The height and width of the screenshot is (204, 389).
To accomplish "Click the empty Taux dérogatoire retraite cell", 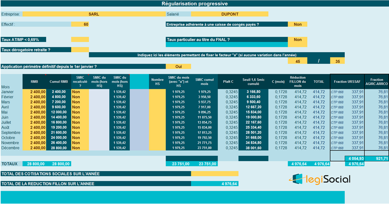I will coord(80,50).
